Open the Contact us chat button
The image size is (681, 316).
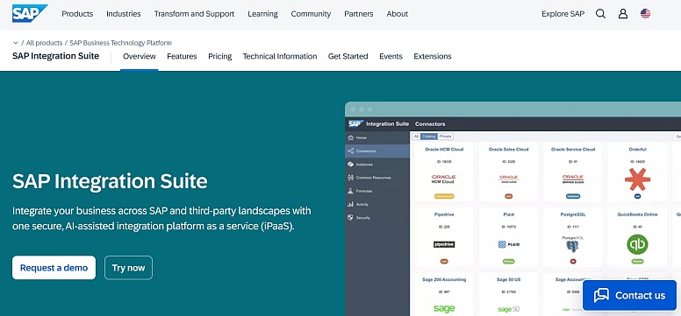point(629,295)
